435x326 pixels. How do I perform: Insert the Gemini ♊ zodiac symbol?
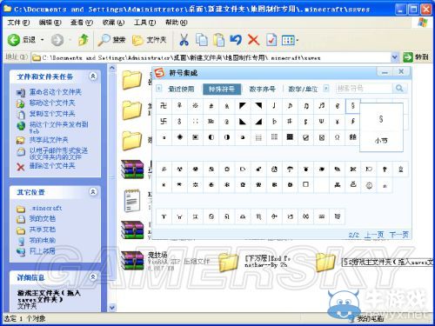[195, 216]
